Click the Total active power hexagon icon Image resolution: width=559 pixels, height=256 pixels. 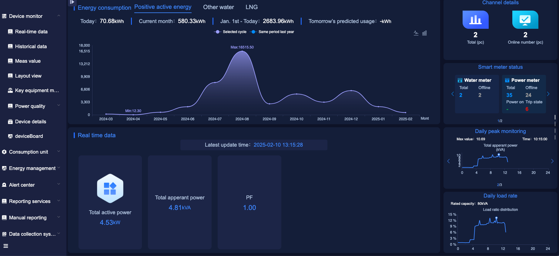pyautogui.click(x=110, y=188)
